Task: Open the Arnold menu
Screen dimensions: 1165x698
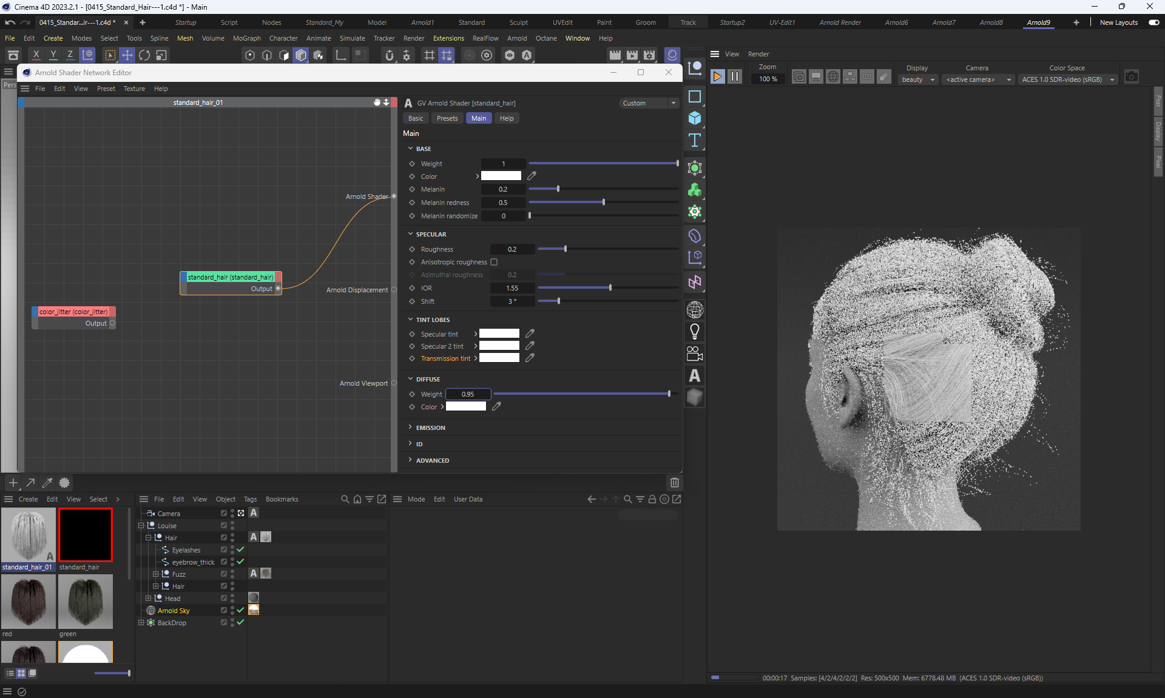Action: pos(516,38)
